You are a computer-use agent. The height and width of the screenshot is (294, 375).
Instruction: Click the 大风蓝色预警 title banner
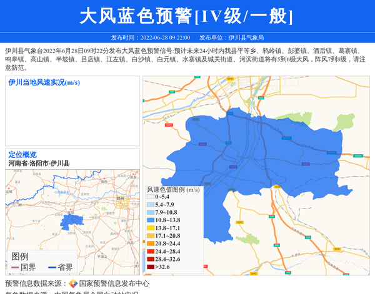tap(187, 16)
